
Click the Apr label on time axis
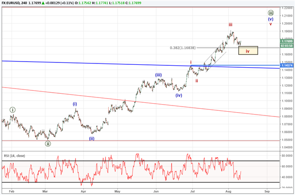(x=83, y=191)
